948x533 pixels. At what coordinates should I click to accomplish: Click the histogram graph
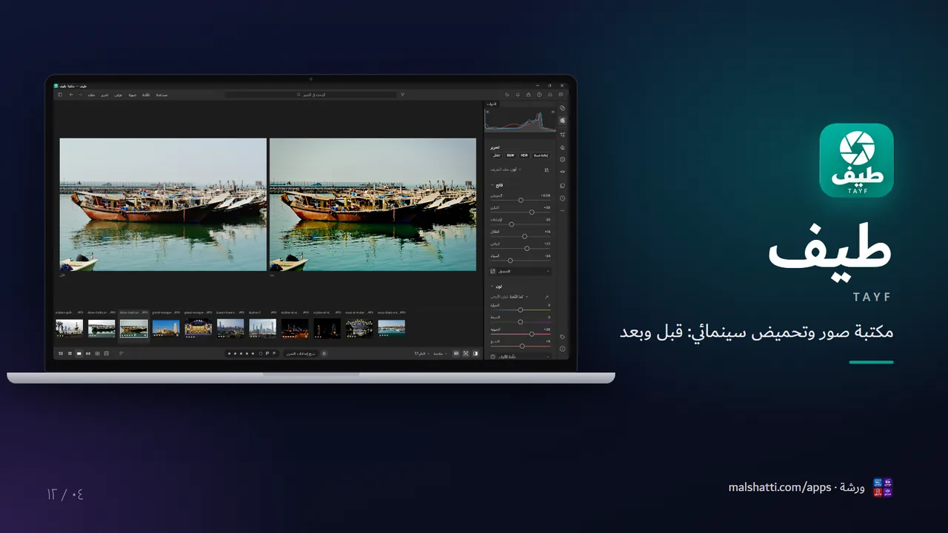click(x=520, y=120)
